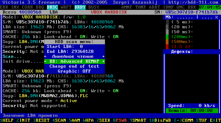Click EXIT in the bottom bar
Viewport: 221px width, 123px height.
(x=215, y=120)
